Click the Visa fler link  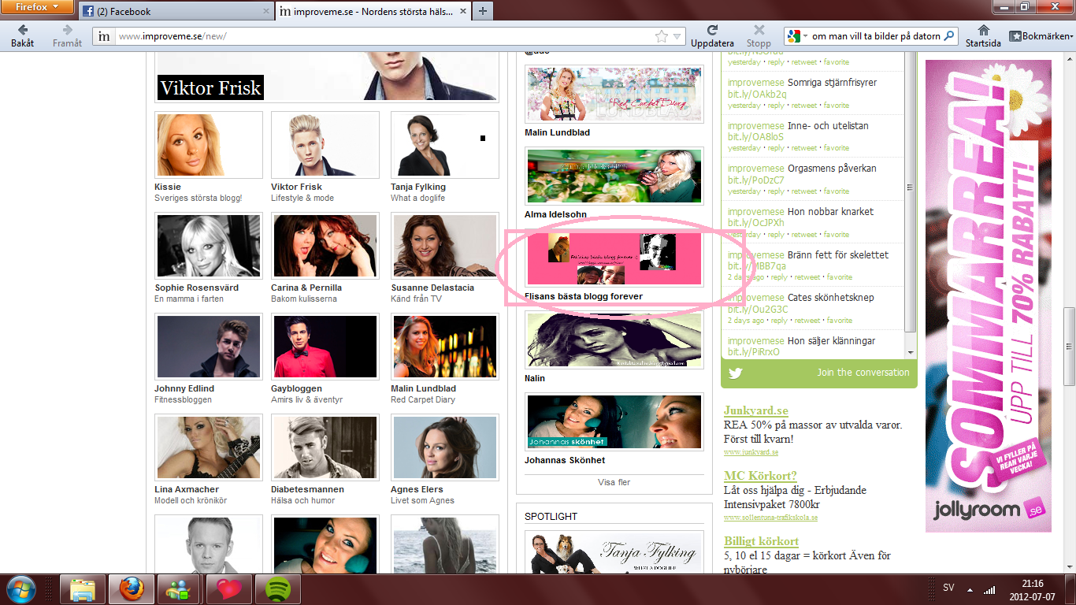pos(614,482)
